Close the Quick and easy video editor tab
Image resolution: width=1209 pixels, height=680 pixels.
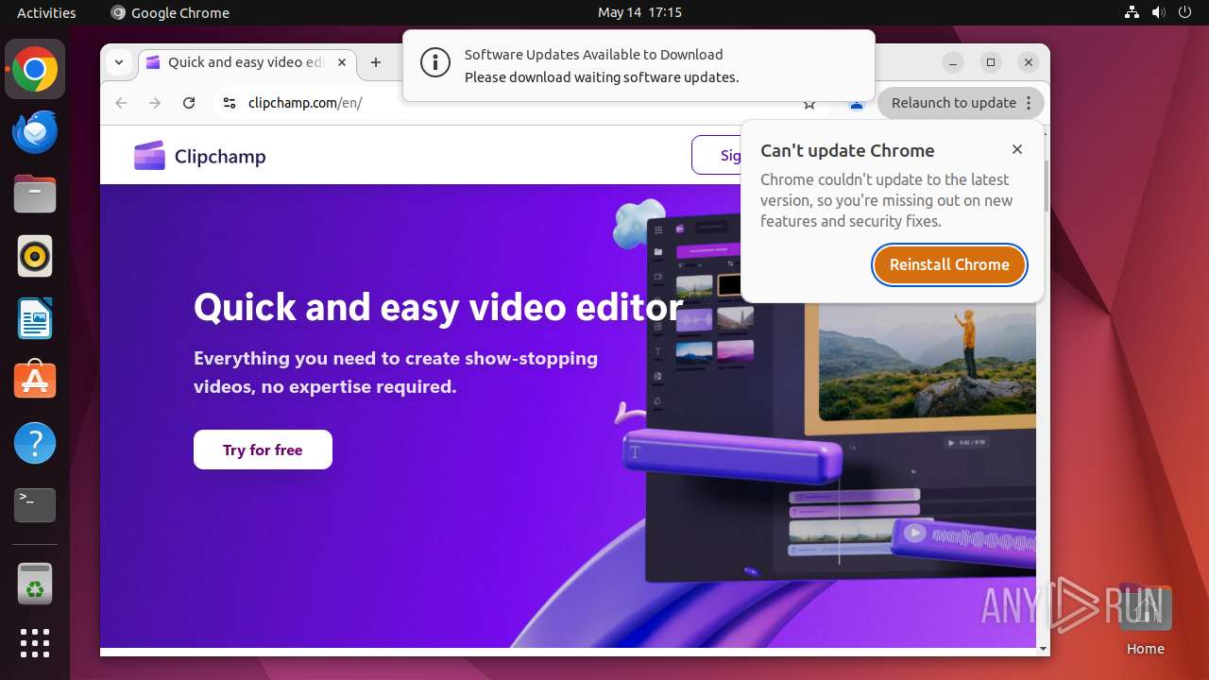tap(342, 62)
